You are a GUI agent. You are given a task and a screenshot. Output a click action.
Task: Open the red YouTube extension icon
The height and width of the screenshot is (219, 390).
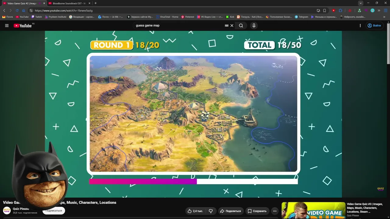[334, 10]
